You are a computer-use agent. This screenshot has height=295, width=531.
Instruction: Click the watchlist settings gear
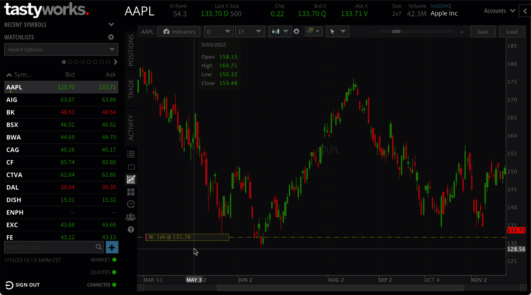pyautogui.click(x=111, y=37)
